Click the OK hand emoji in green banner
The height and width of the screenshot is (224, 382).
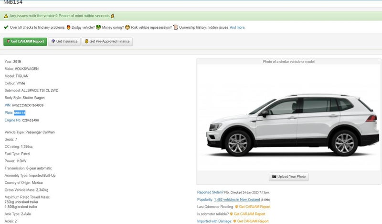pyautogui.click(x=112, y=16)
